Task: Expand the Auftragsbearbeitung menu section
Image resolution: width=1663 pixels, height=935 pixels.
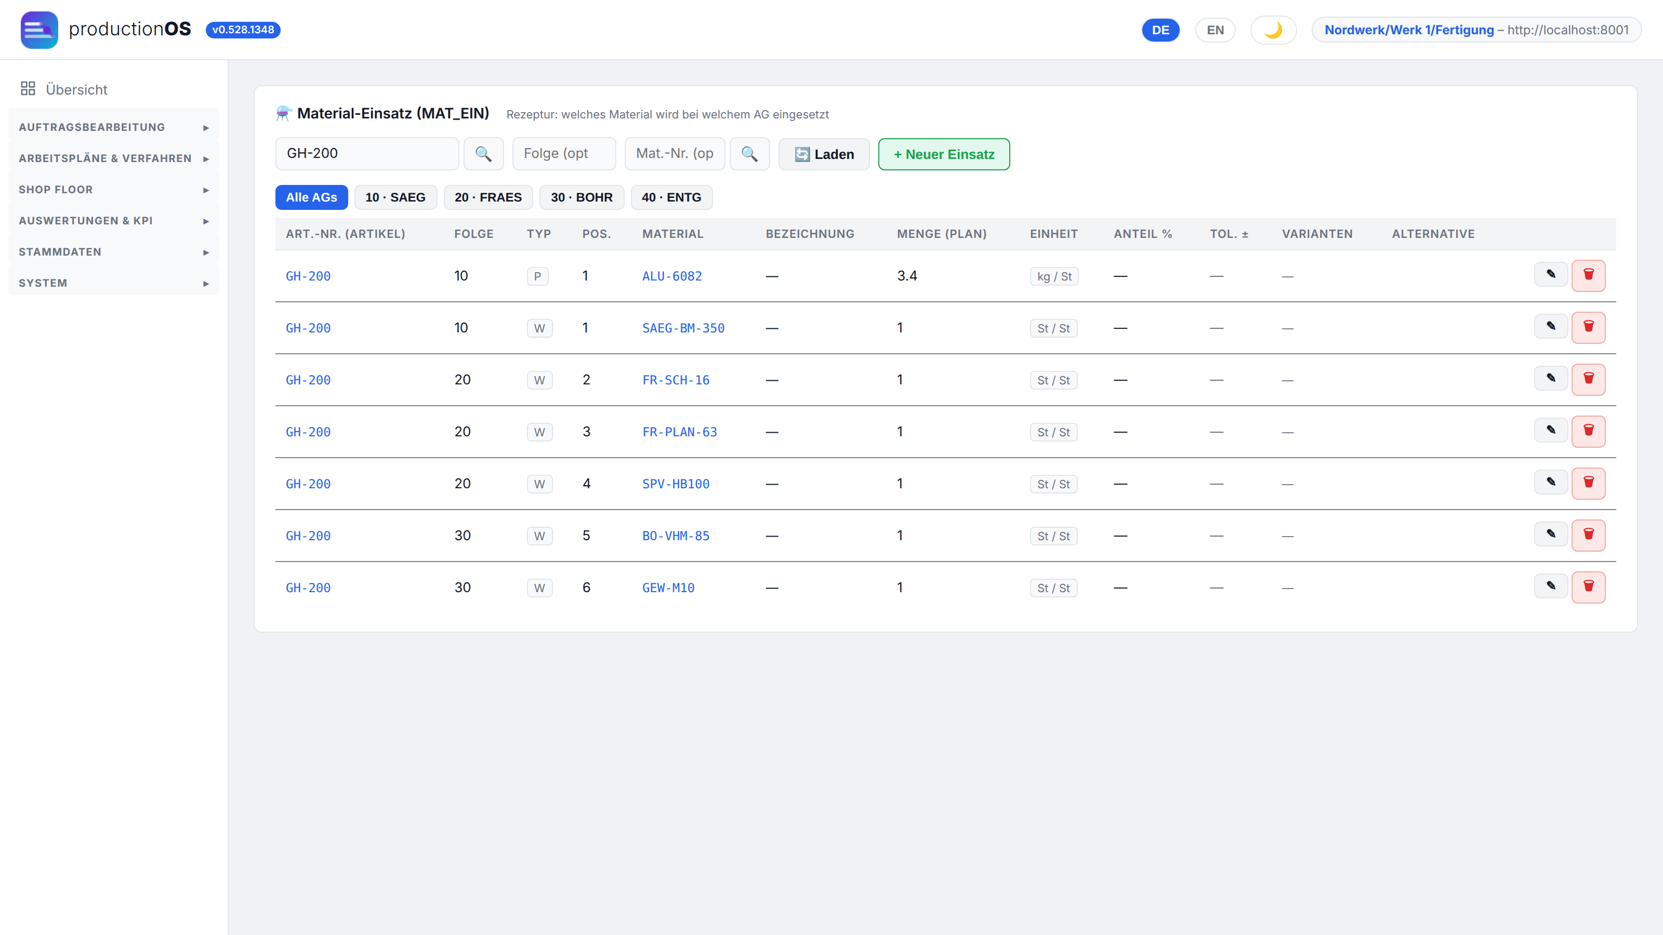Action: tap(114, 127)
